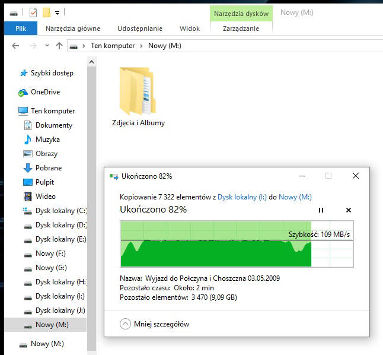Select Dysk lokalny (C:) in the sidebar
The height and width of the screenshot is (355, 383).
click(x=61, y=211)
